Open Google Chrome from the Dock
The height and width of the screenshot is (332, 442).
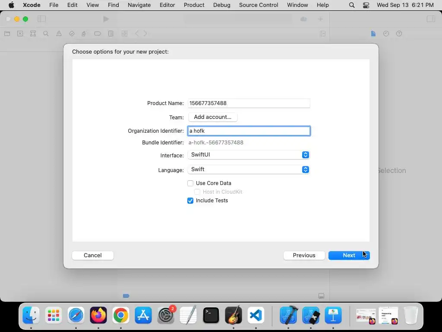[x=121, y=315]
